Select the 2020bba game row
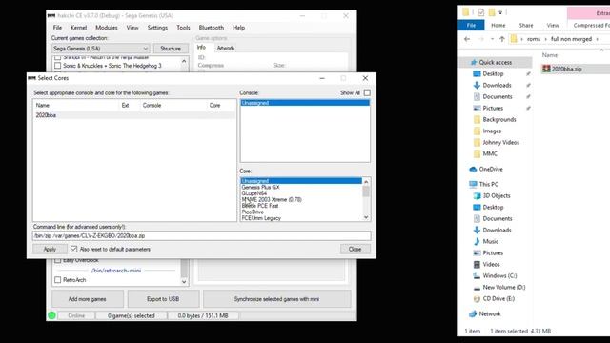Screen dimensions: 610x343 [x=133, y=115]
